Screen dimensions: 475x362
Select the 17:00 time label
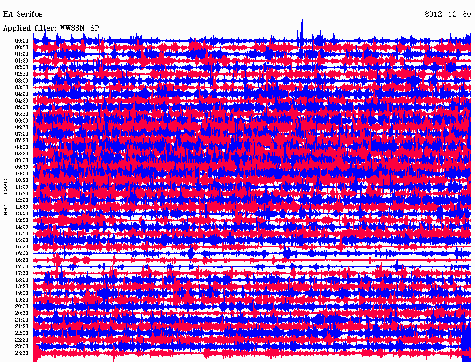22,267
